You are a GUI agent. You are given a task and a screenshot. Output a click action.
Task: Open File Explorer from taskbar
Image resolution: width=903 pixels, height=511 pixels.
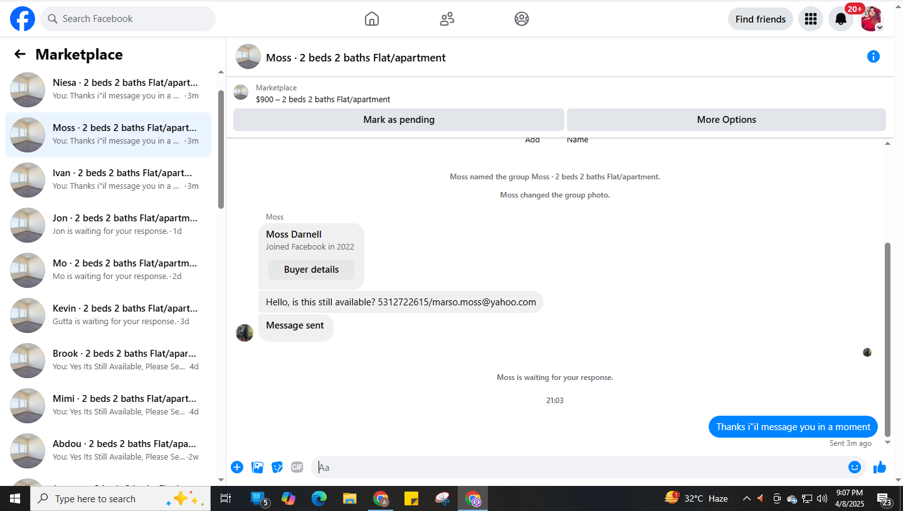point(350,498)
